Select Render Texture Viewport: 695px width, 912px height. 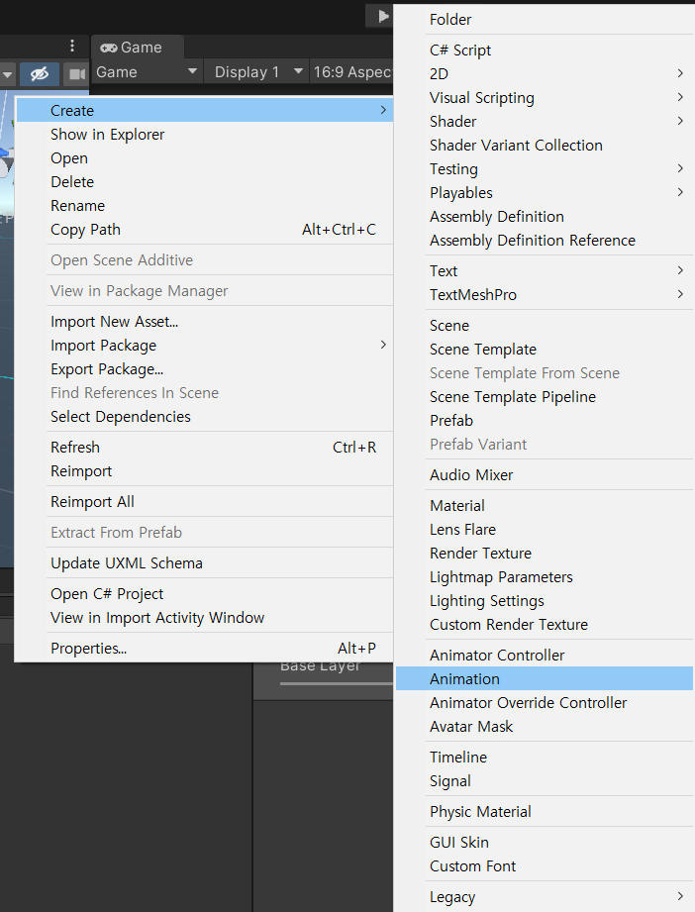click(545, 554)
